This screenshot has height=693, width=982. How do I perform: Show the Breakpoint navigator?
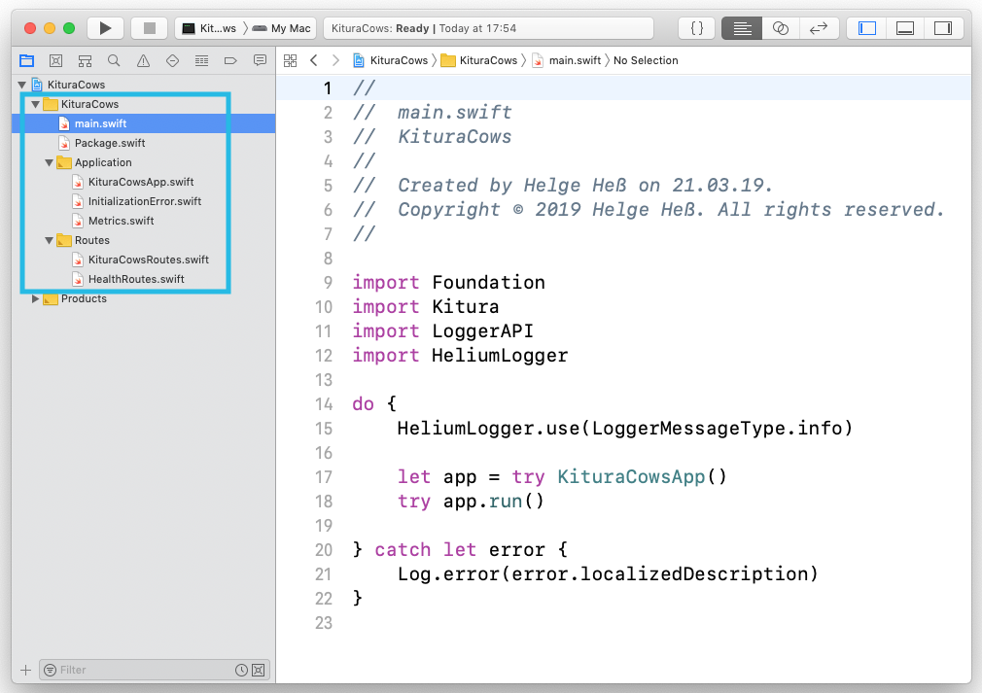coord(230,60)
